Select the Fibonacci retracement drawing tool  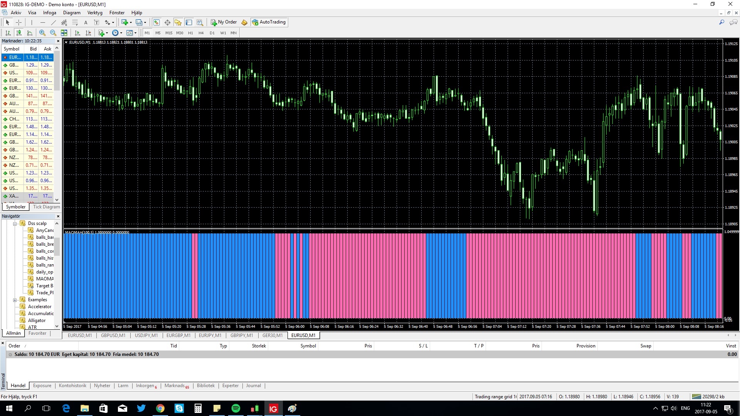(x=74, y=22)
